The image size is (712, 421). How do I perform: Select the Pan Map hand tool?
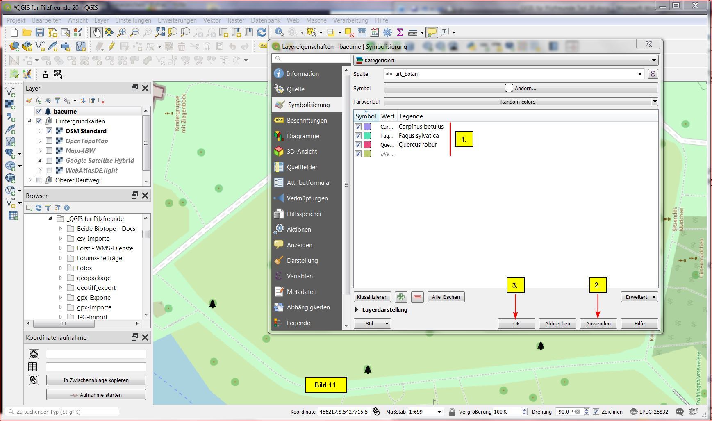coord(96,32)
